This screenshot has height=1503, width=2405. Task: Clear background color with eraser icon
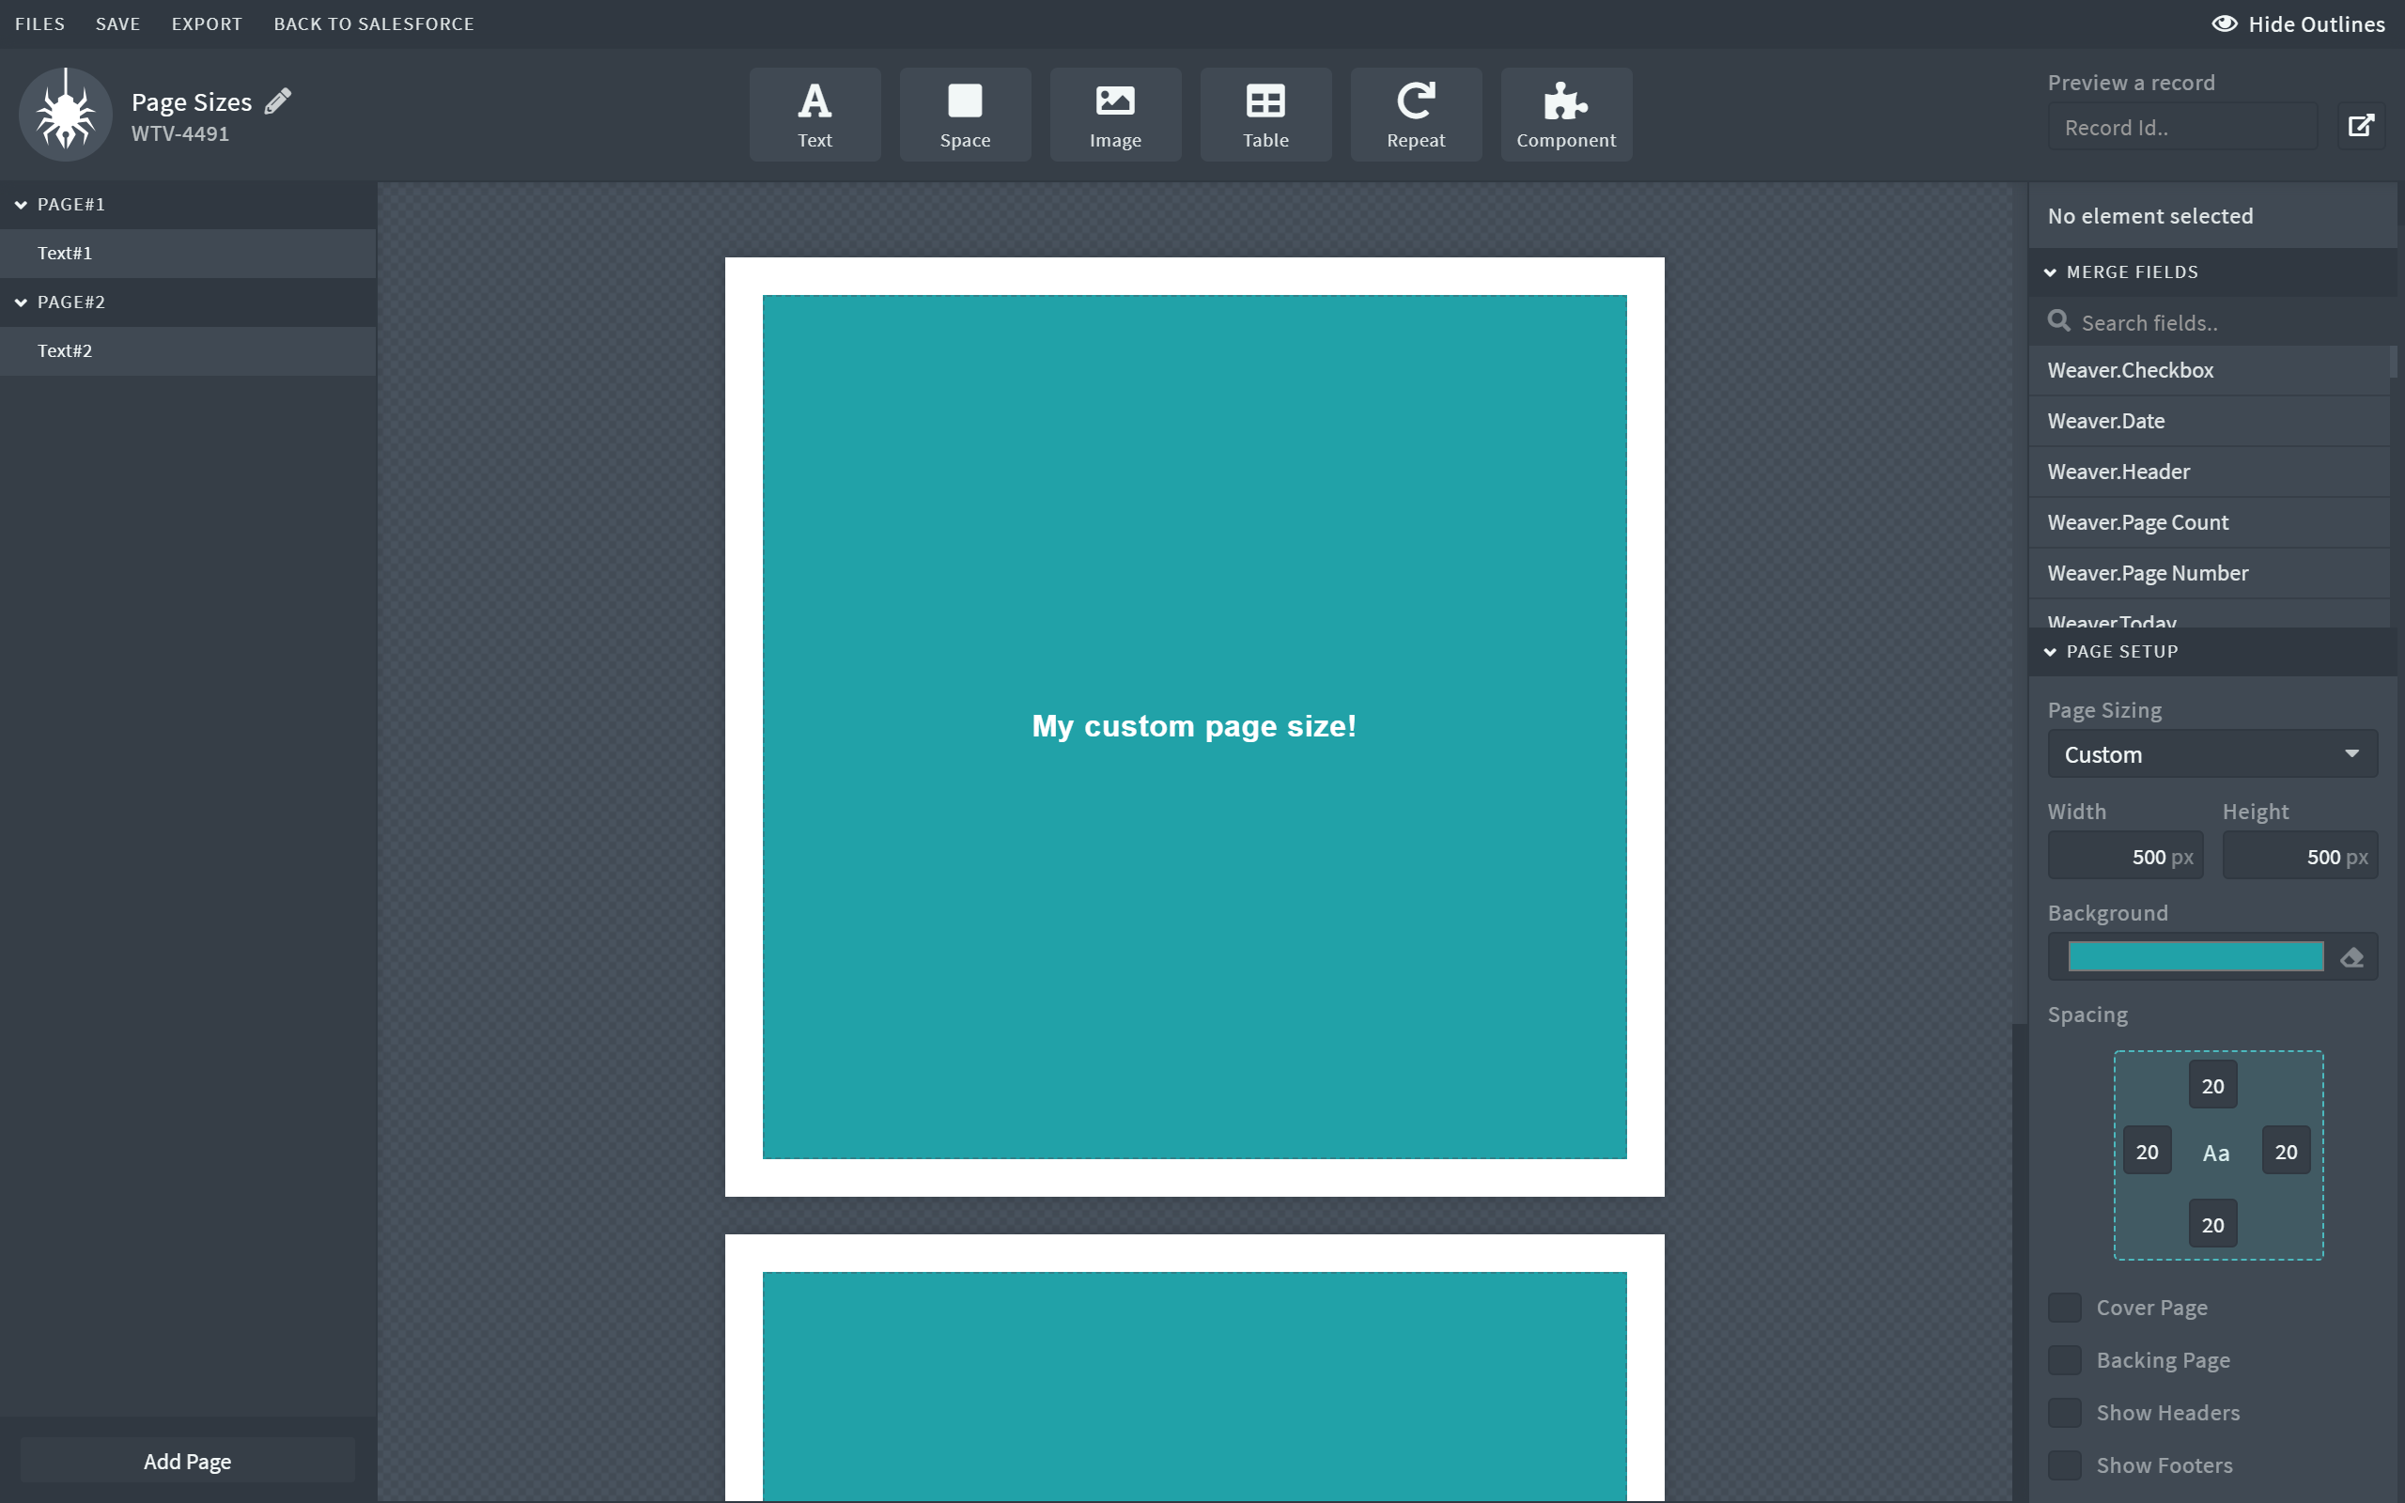click(2351, 957)
